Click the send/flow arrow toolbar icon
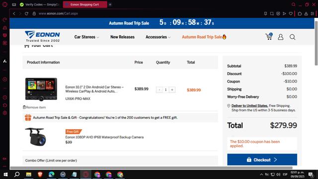The height and width of the screenshot is (179, 318). point(284,13)
